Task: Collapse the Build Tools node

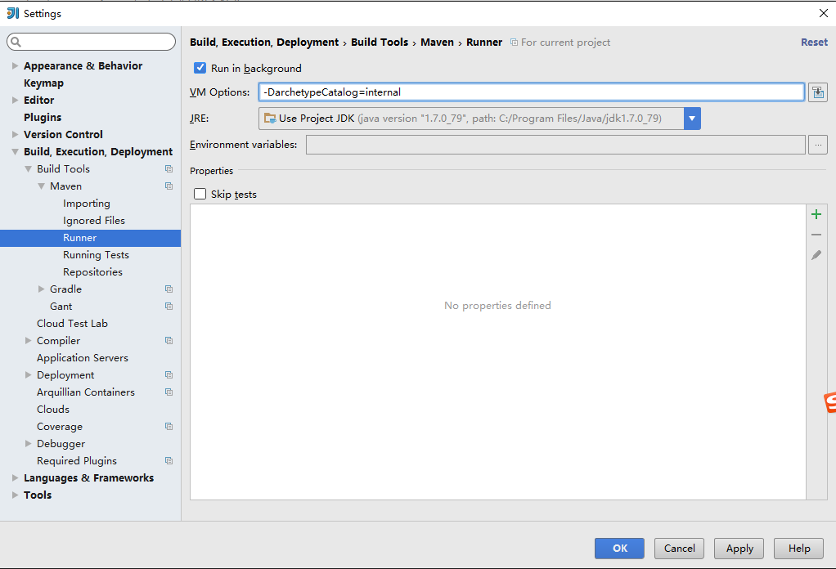Action: [x=29, y=169]
